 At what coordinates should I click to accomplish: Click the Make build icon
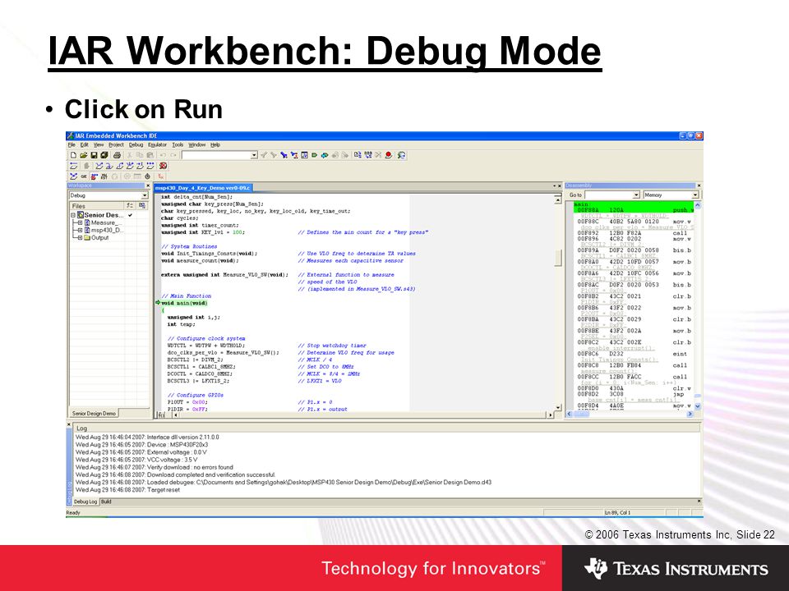click(x=368, y=155)
